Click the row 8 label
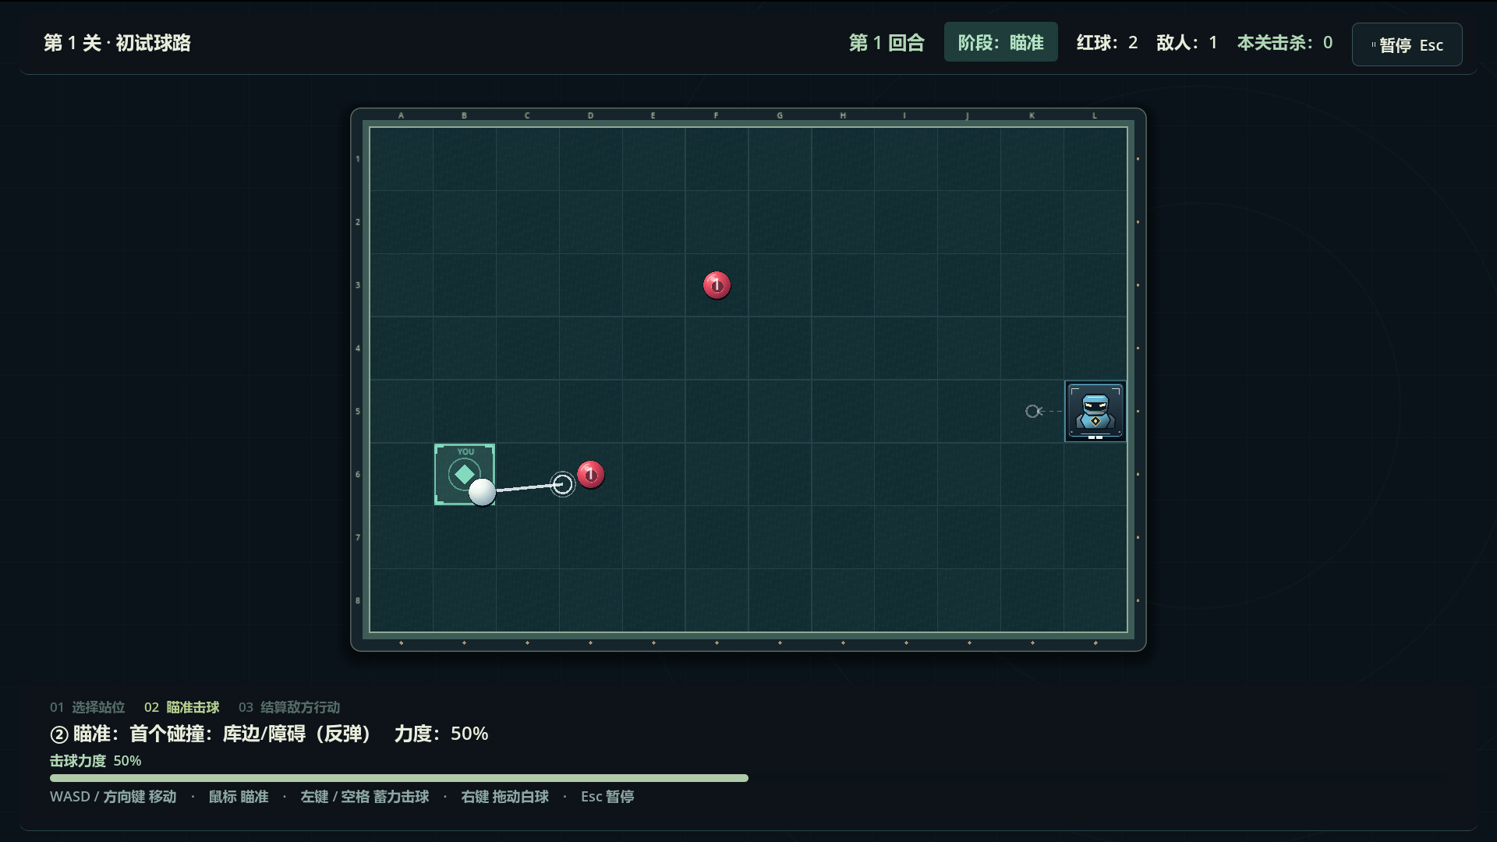 point(358,600)
